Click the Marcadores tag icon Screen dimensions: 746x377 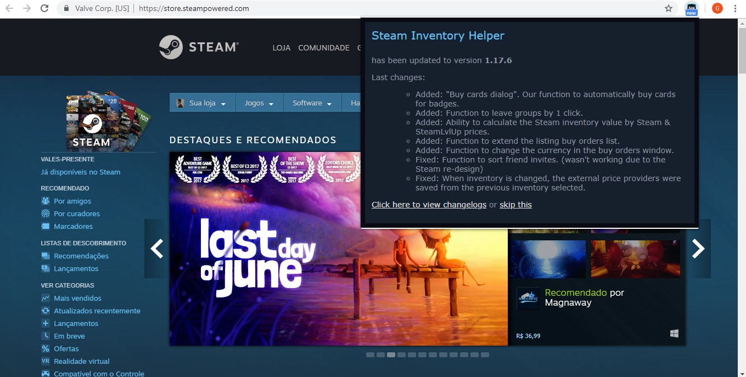pos(46,226)
